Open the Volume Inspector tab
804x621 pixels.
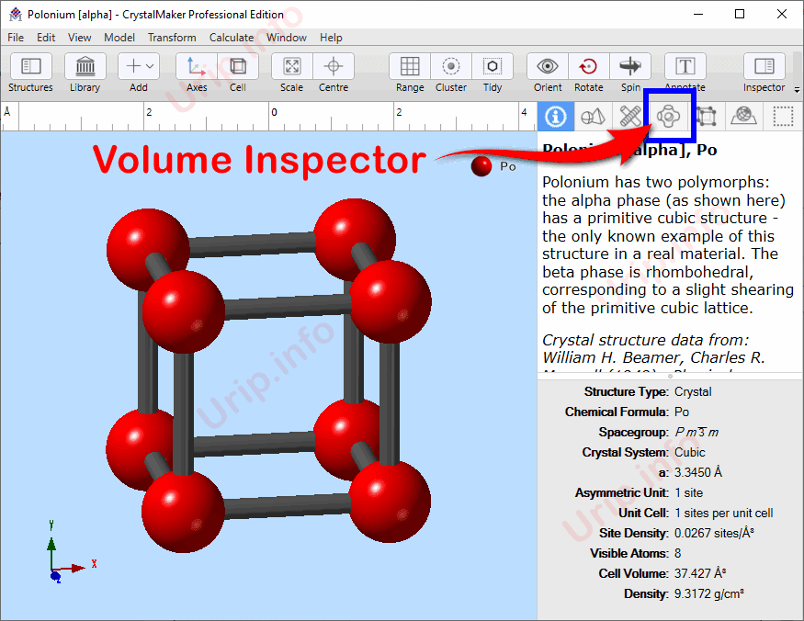click(x=669, y=117)
